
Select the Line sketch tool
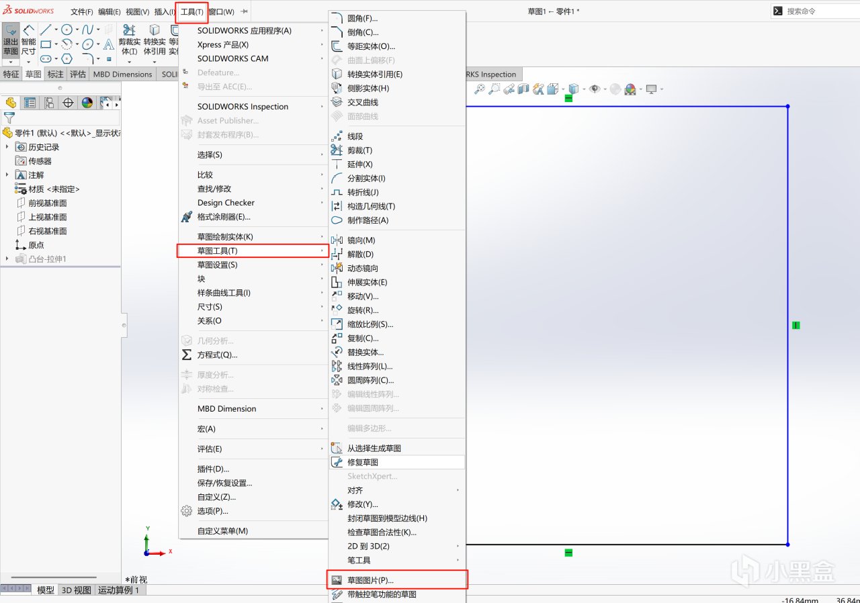[x=45, y=30]
